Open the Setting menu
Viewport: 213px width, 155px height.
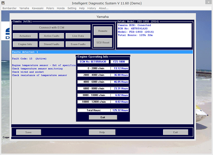72,8
